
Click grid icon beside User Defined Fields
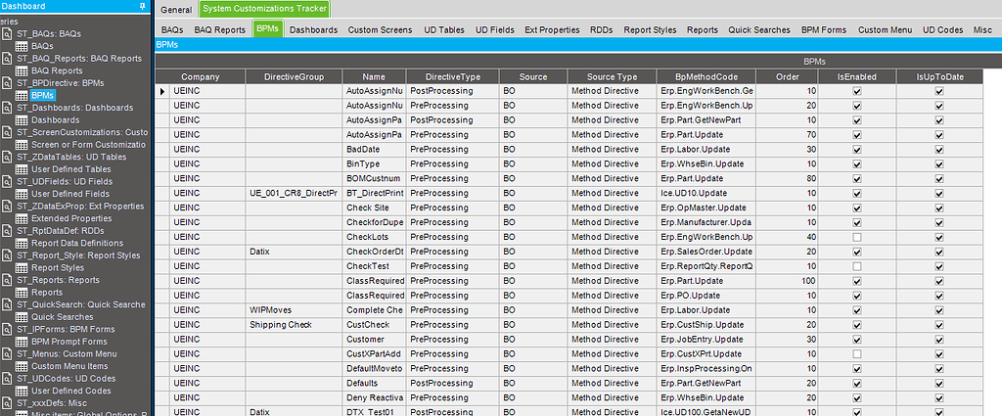(x=22, y=194)
